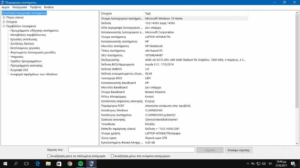This screenshot has width=300, height=168.
Task: Enable search only in category names
Action: click(x=112, y=156)
